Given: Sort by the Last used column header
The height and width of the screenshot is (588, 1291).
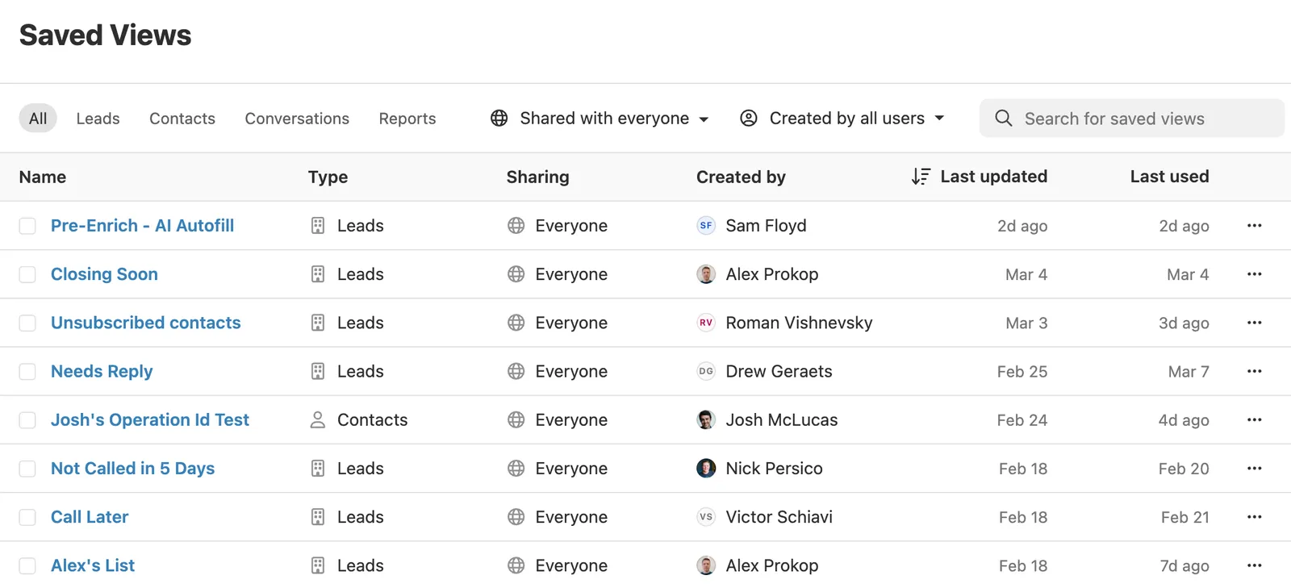Looking at the screenshot, I should tap(1169, 177).
